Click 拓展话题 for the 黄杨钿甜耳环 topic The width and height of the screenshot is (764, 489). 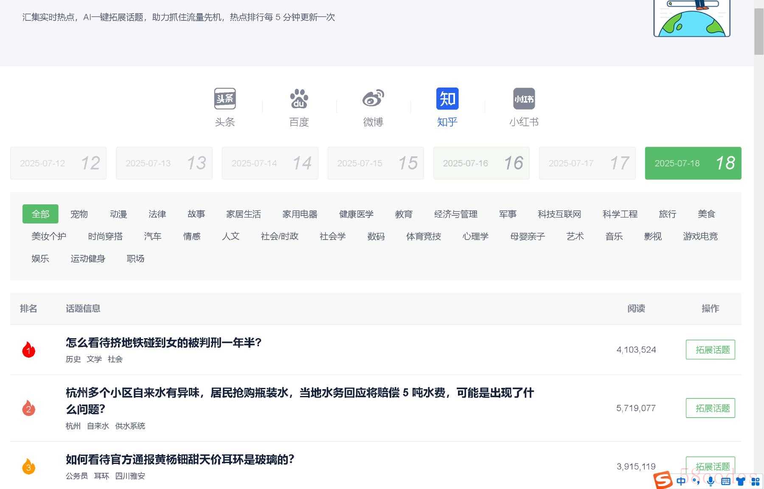pos(711,466)
